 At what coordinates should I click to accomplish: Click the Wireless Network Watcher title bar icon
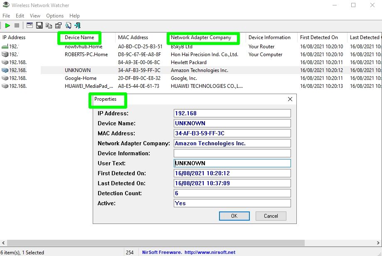(5, 5)
